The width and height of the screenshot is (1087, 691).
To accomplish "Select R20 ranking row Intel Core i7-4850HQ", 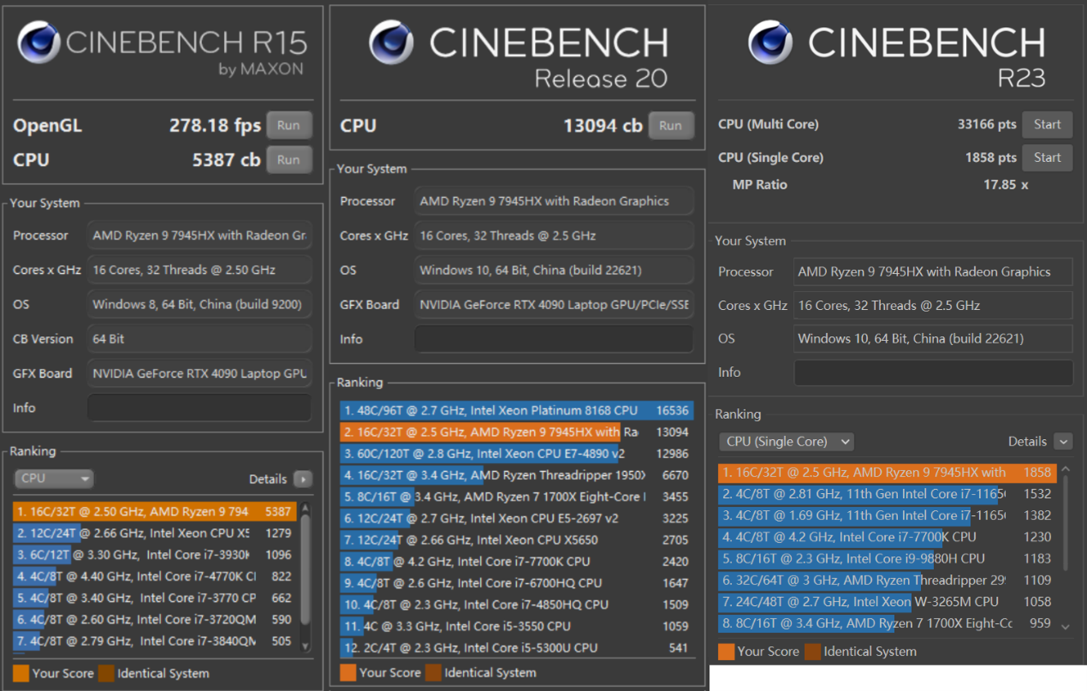I will pos(517,604).
